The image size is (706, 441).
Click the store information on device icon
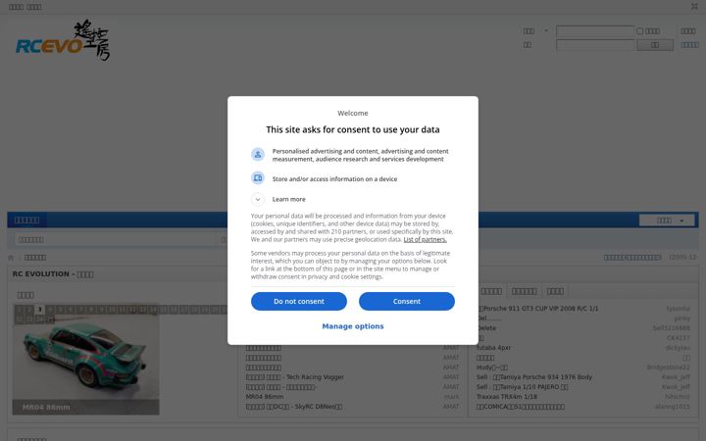click(258, 178)
